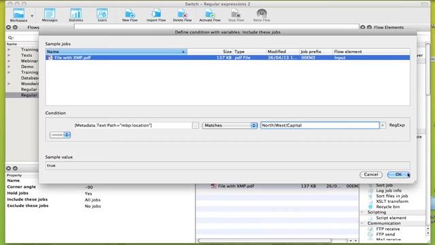Open the variable picker ellipsis button
The image size is (435, 245).
pos(195,125)
